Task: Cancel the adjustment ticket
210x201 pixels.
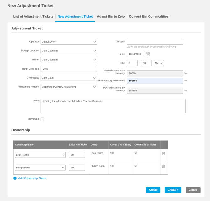Action: pyautogui.click(x=193, y=190)
